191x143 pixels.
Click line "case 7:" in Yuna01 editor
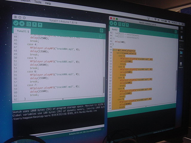(x=32, y=85)
